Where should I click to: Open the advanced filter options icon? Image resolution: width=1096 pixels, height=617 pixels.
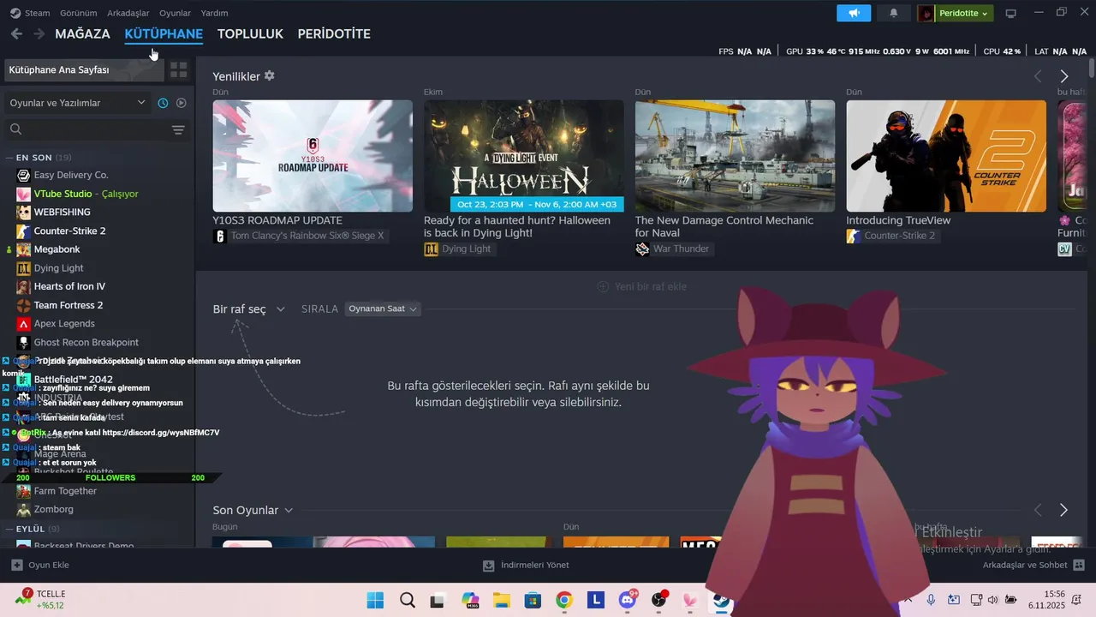(178, 129)
